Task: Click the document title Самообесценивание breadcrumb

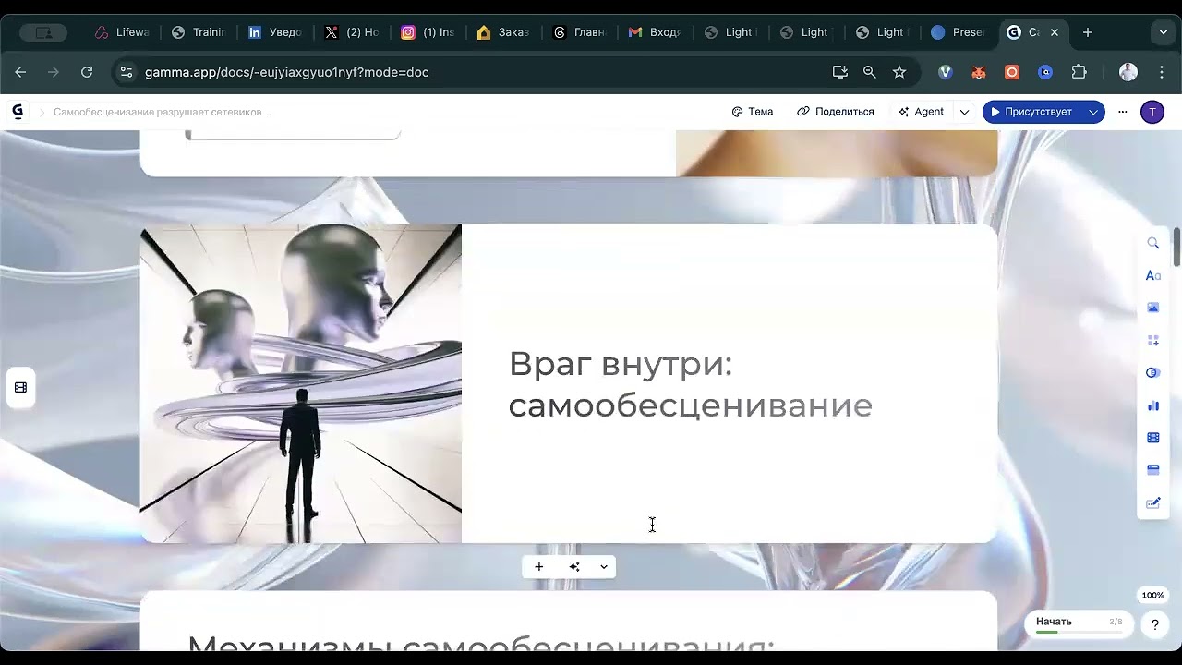Action: click(x=163, y=112)
